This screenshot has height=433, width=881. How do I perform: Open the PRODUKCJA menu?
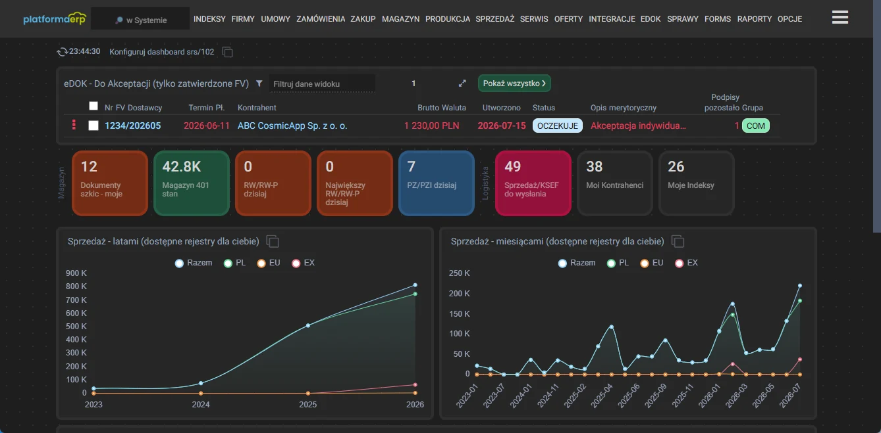(x=448, y=19)
